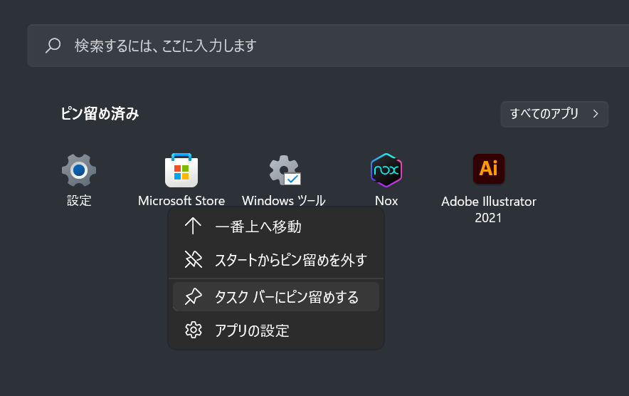Click the pushpin icon for taskbar pinning
Viewport: 629px width, 396px height.
[x=193, y=297]
